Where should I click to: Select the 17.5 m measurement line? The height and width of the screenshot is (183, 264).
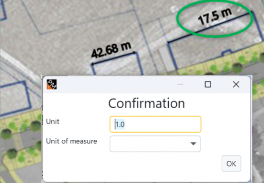point(210,28)
